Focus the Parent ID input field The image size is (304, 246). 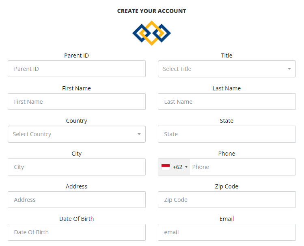pyautogui.click(x=77, y=69)
